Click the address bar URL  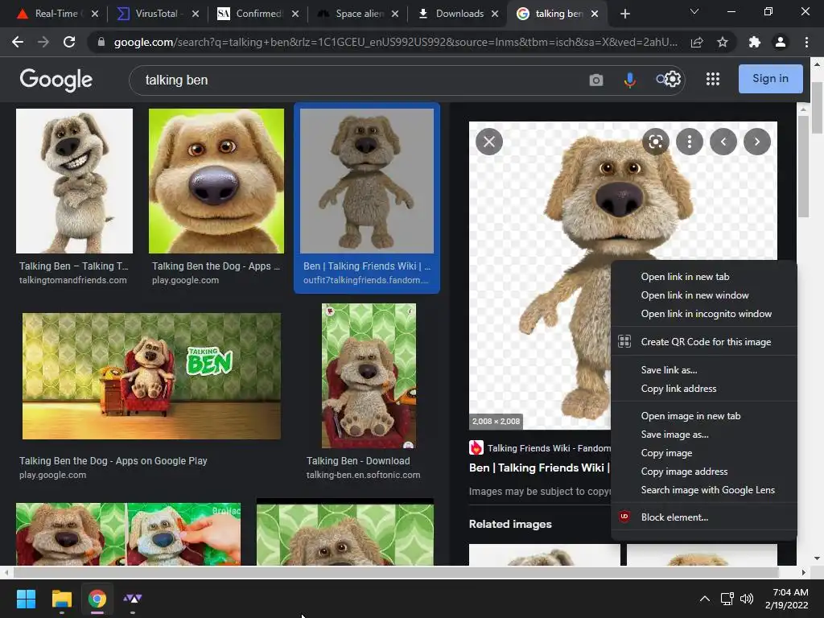pyautogui.click(x=395, y=42)
